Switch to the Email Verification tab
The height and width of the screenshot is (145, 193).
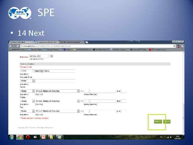point(21,42)
